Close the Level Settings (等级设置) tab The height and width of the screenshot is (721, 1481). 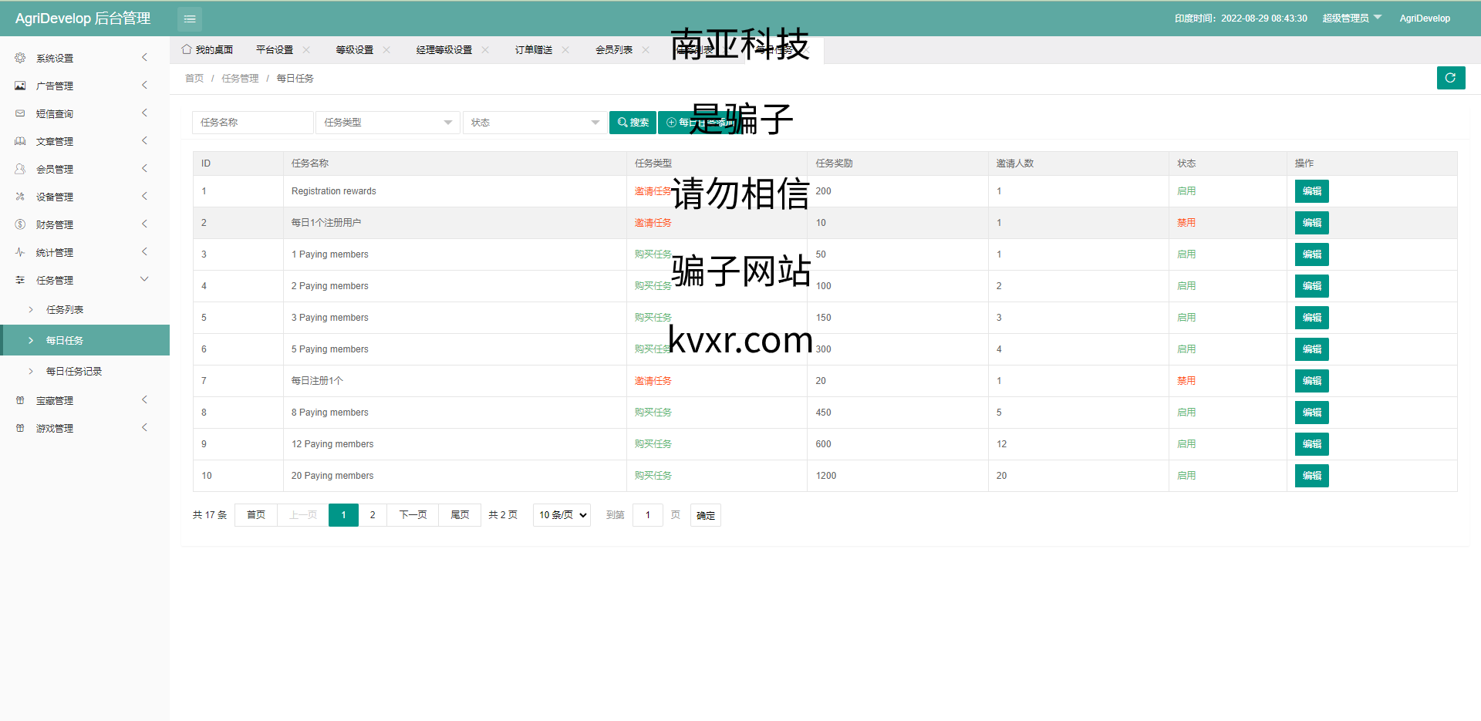(386, 49)
